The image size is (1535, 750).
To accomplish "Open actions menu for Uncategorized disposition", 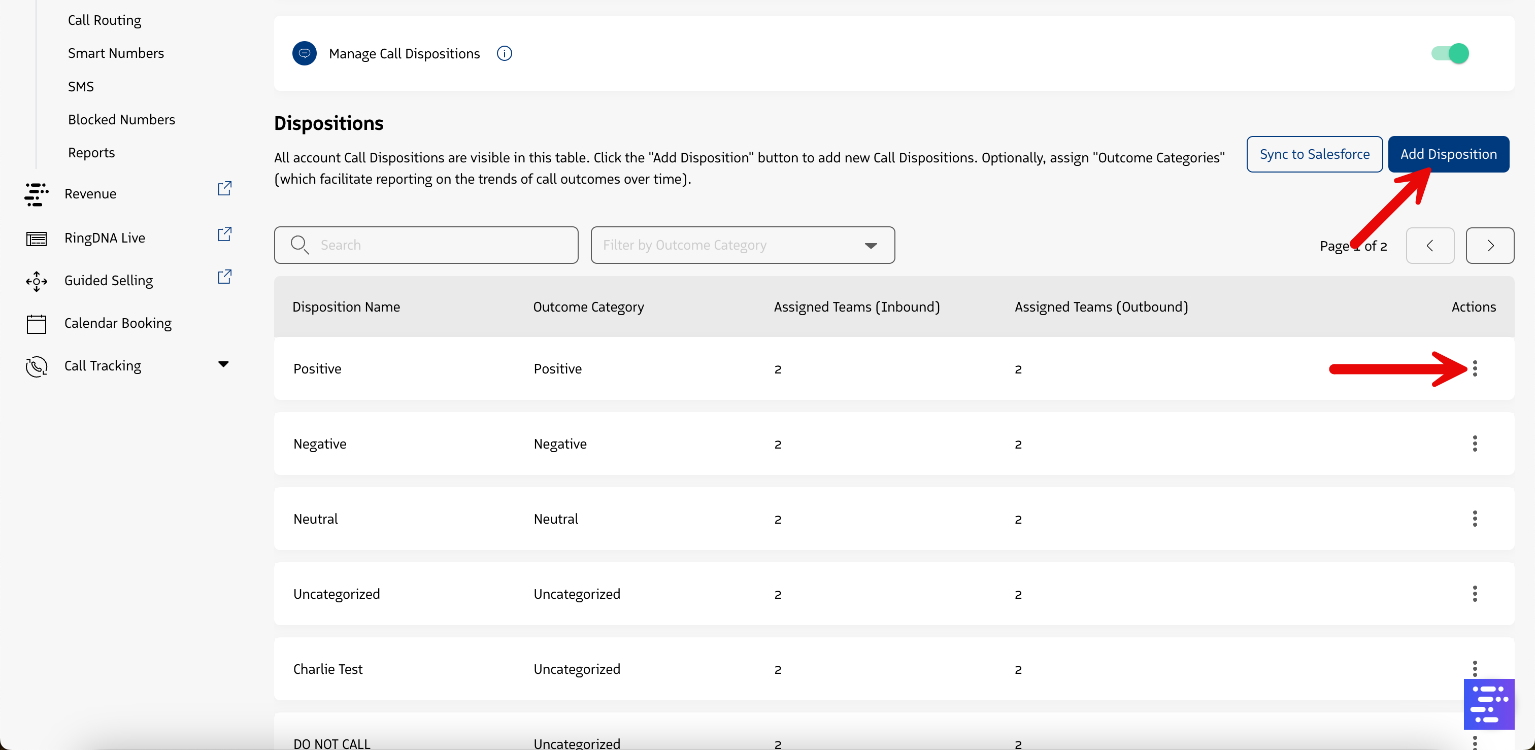I will tap(1474, 594).
